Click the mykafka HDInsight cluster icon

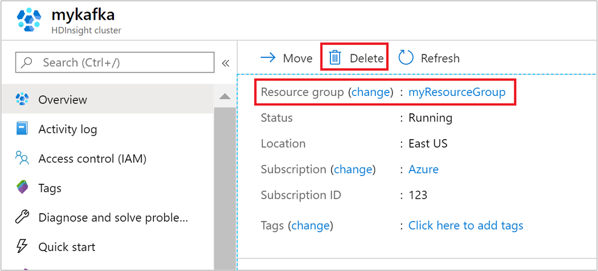tap(29, 20)
